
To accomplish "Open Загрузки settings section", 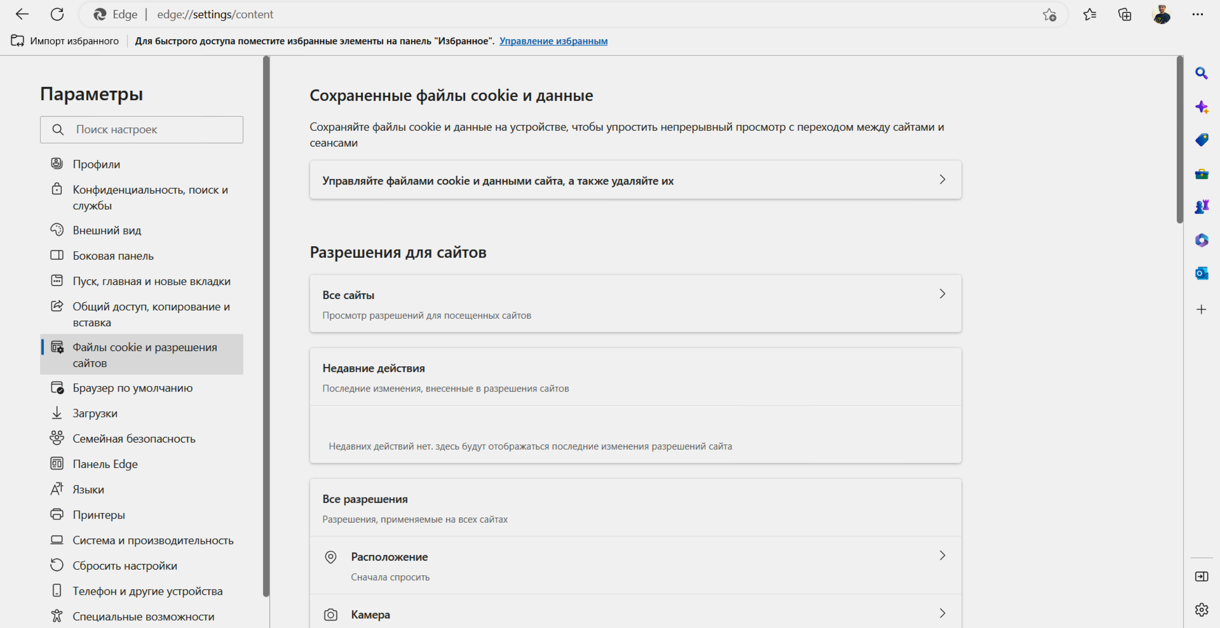I will click(x=95, y=413).
